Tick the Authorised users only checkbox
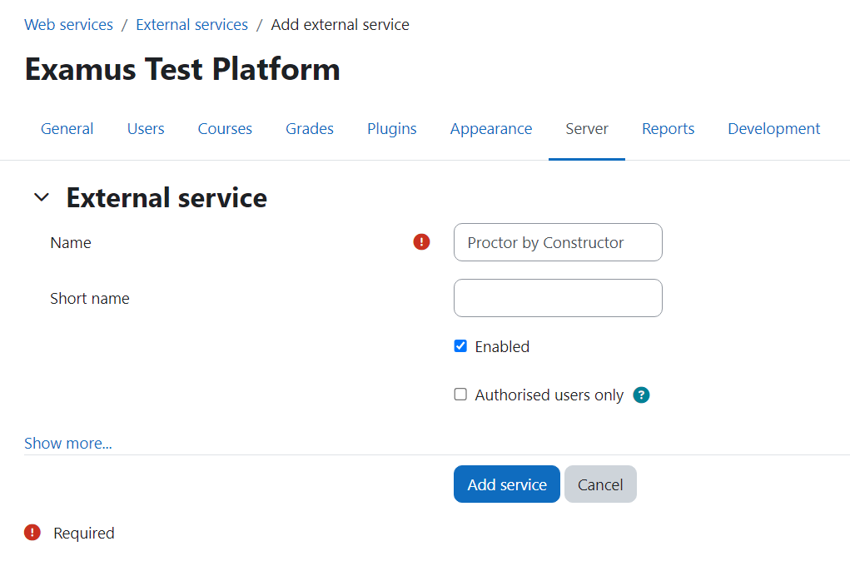The height and width of the screenshot is (571, 850). click(x=460, y=395)
